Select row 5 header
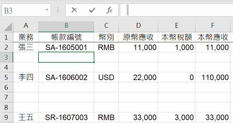Screen dimensions: 233x123 6,77
